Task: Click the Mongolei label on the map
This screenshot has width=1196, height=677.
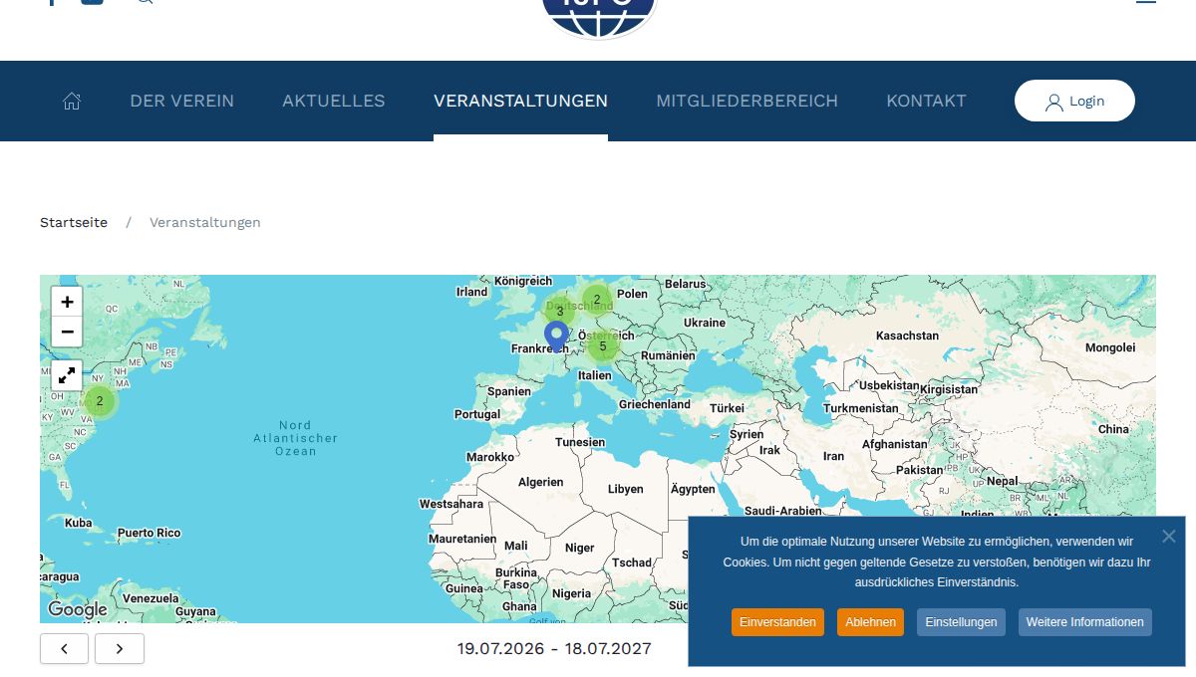Action: tap(1110, 347)
